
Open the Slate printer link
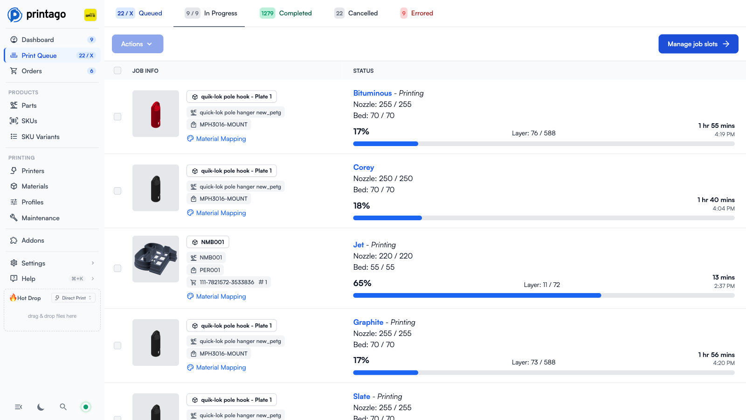pyautogui.click(x=362, y=396)
